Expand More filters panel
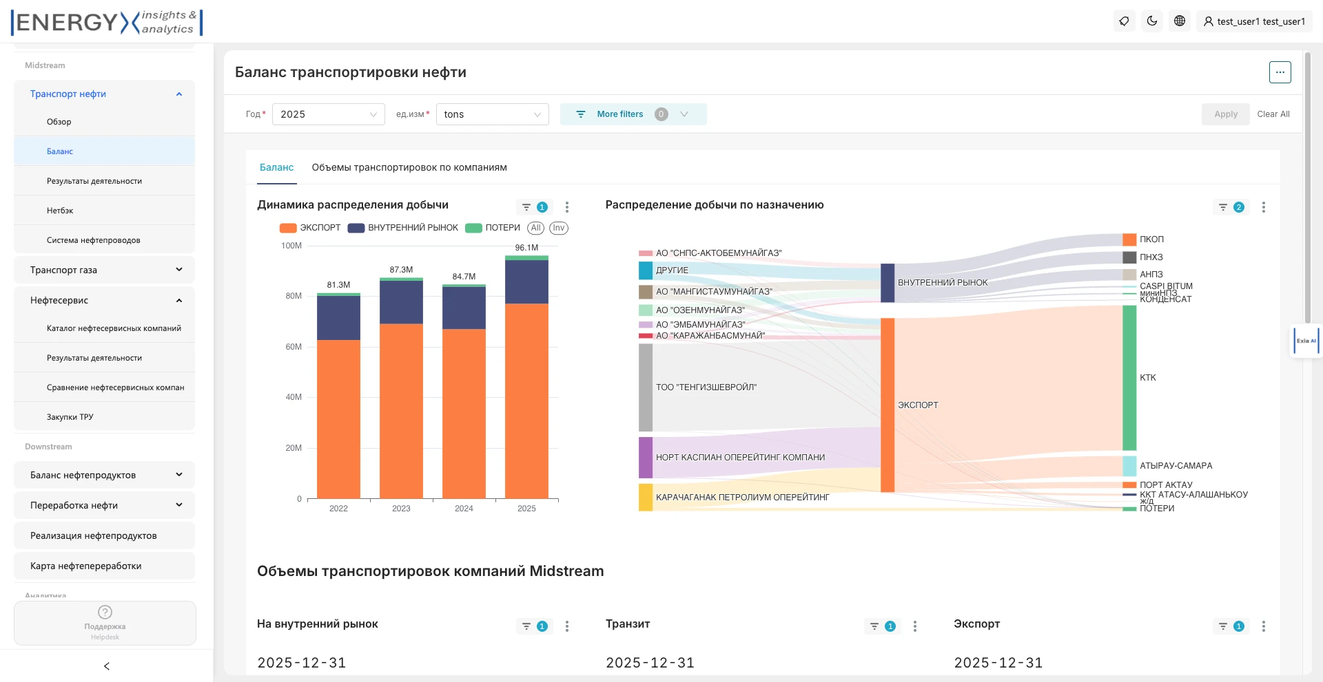The height and width of the screenshot is (682, 1323). [x=633, y=114]
